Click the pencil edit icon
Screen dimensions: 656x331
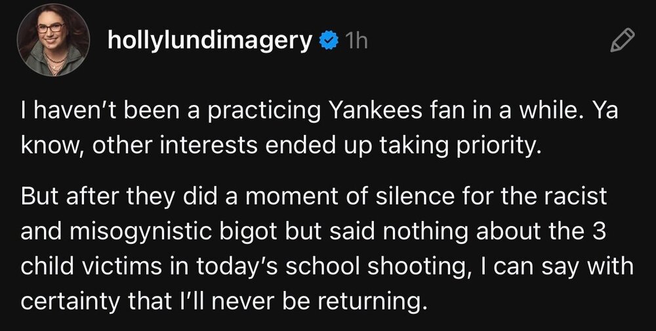pyautogui.click(x=621, y=41)
